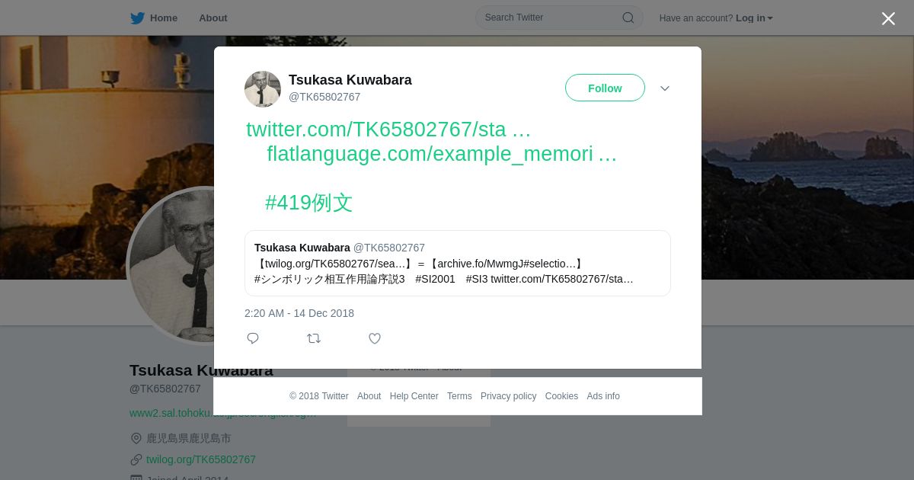Open flatlanguage.com/example_memori link

pos(442,154)
